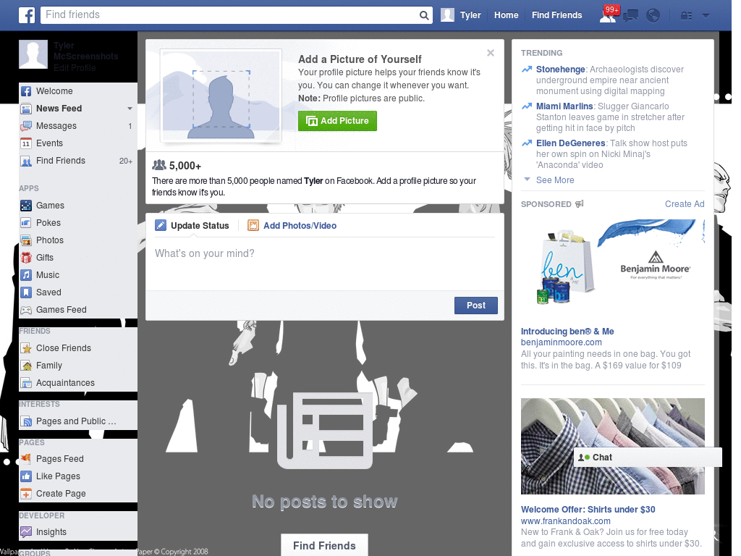
Task: Open the Close Friends star icon
Action: [x=26, y=348]
